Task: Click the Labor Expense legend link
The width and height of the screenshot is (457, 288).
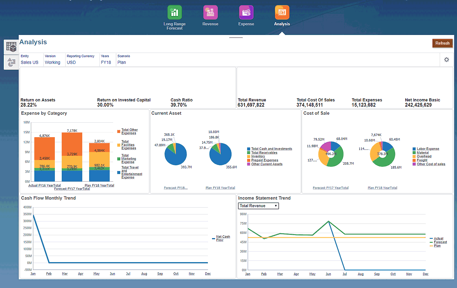Action: [x=428, y=149]
